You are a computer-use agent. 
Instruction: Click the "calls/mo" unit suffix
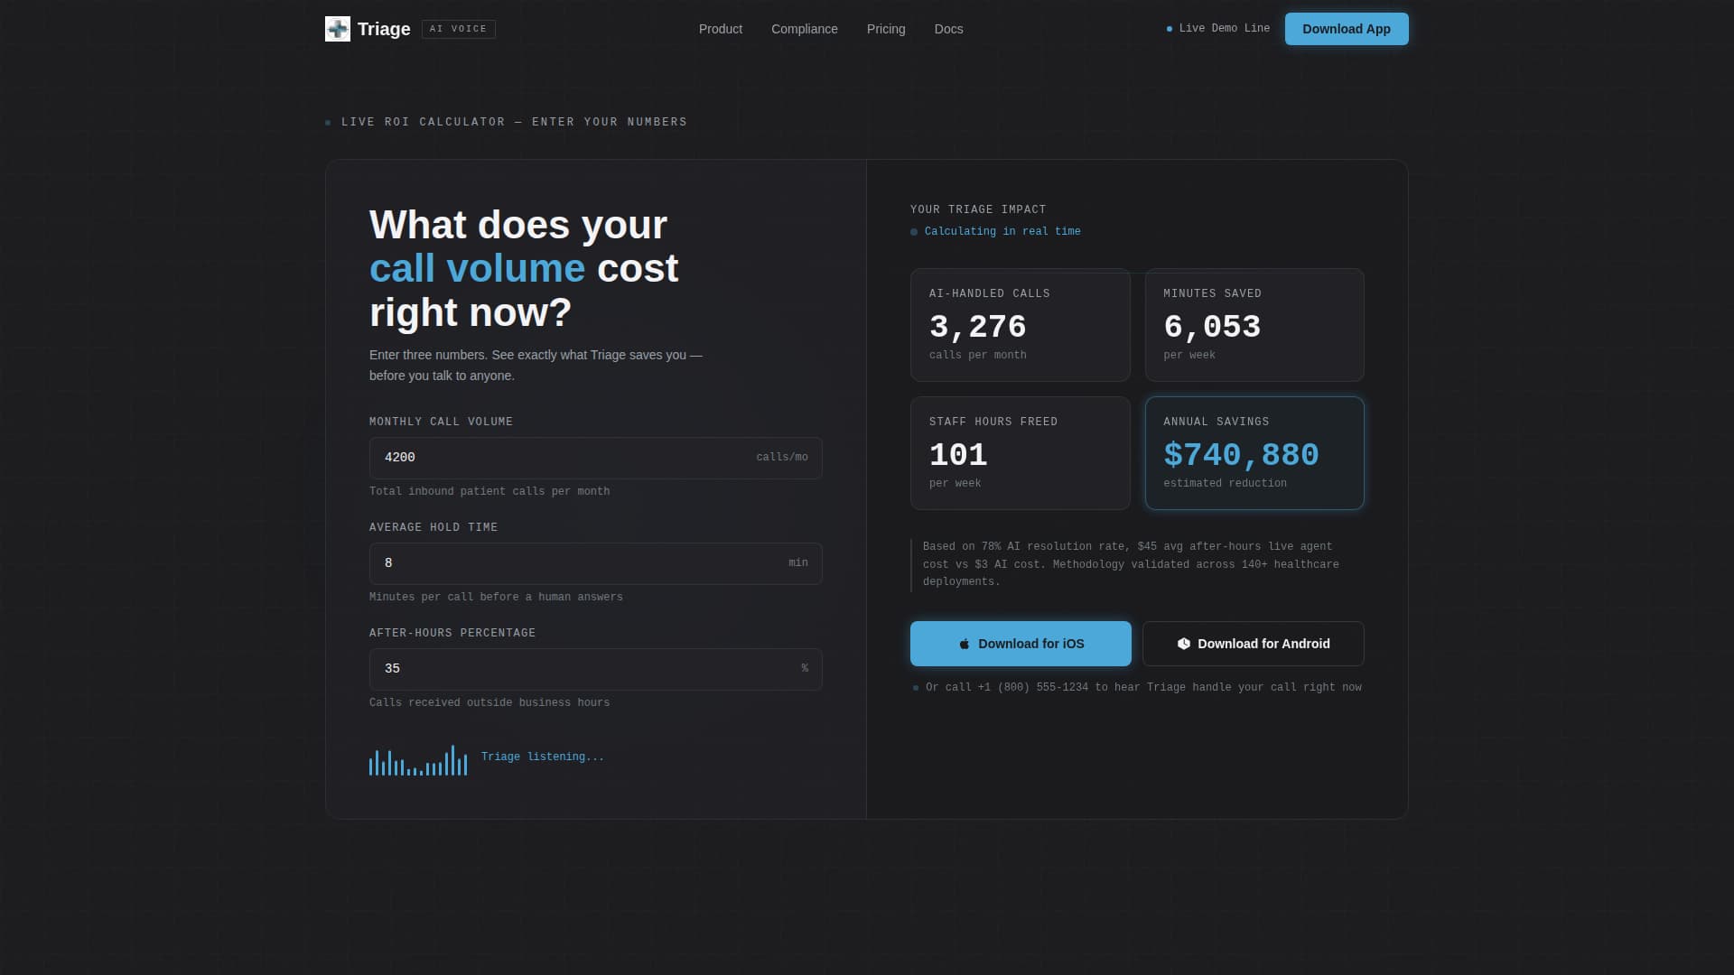point(782,457)
